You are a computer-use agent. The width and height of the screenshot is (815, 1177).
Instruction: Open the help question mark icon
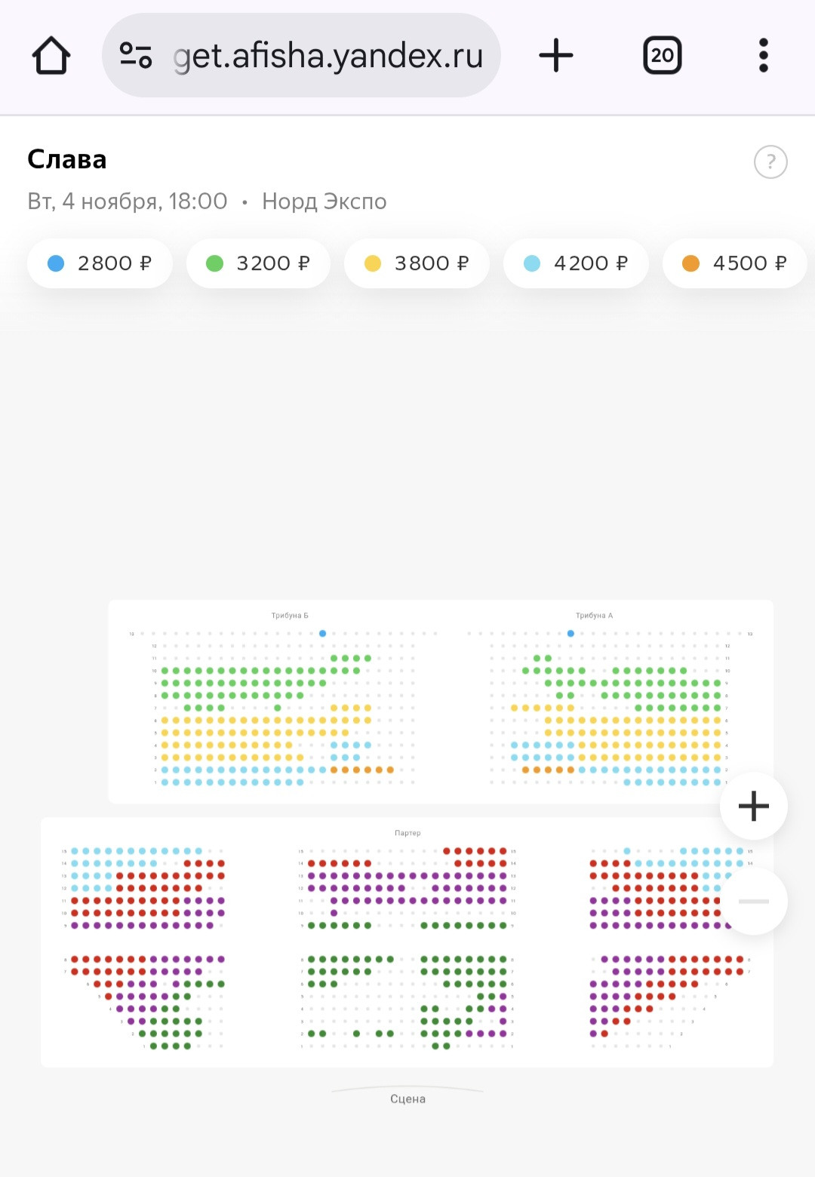[770, 161]
